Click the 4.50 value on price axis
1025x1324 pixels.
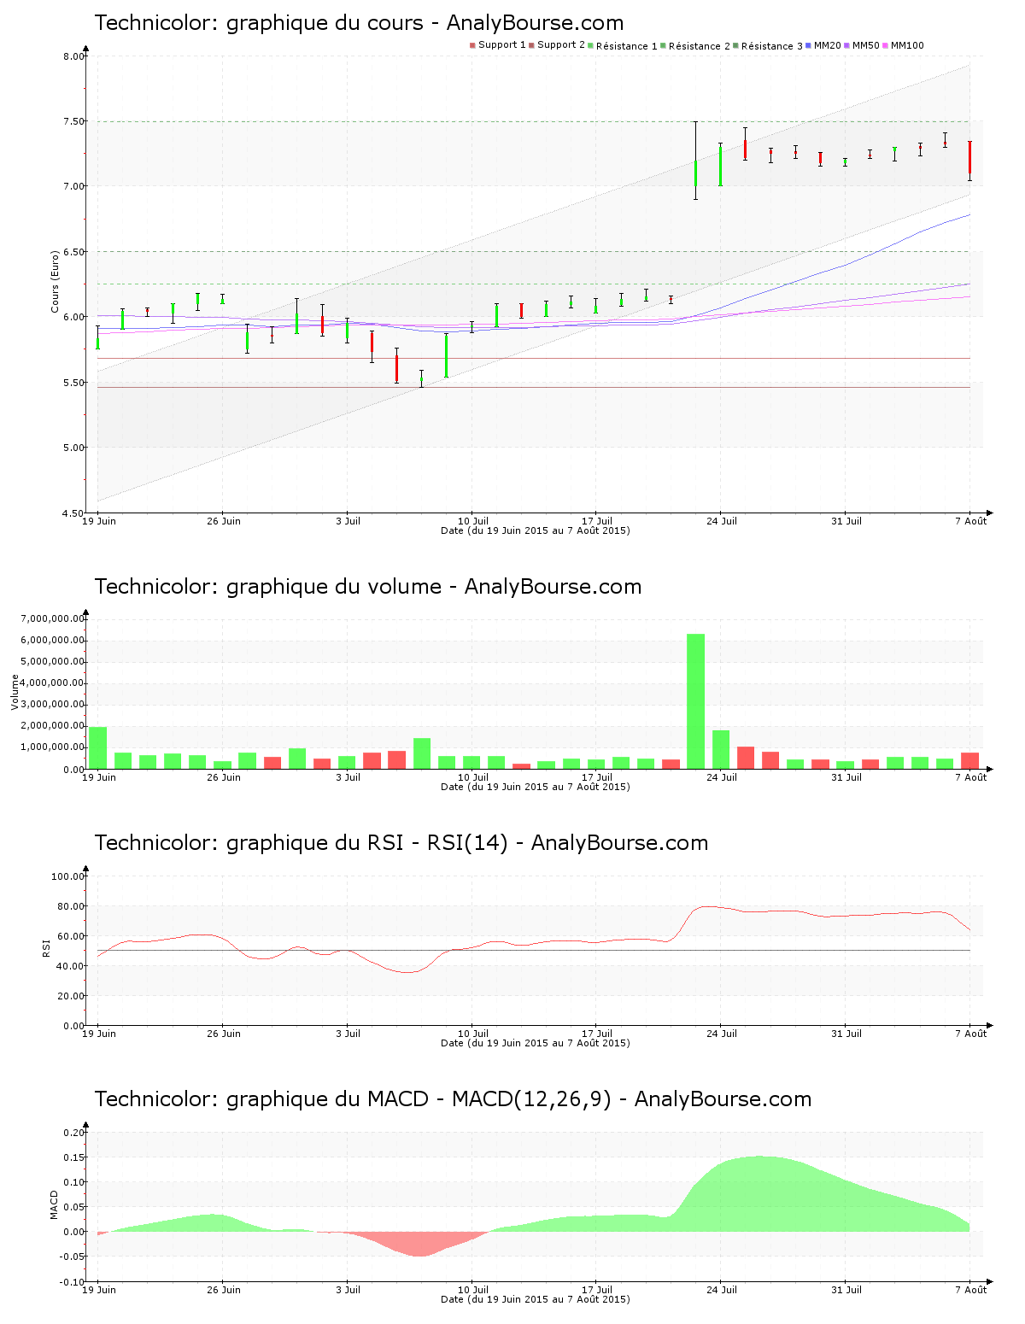pos(73,513)
